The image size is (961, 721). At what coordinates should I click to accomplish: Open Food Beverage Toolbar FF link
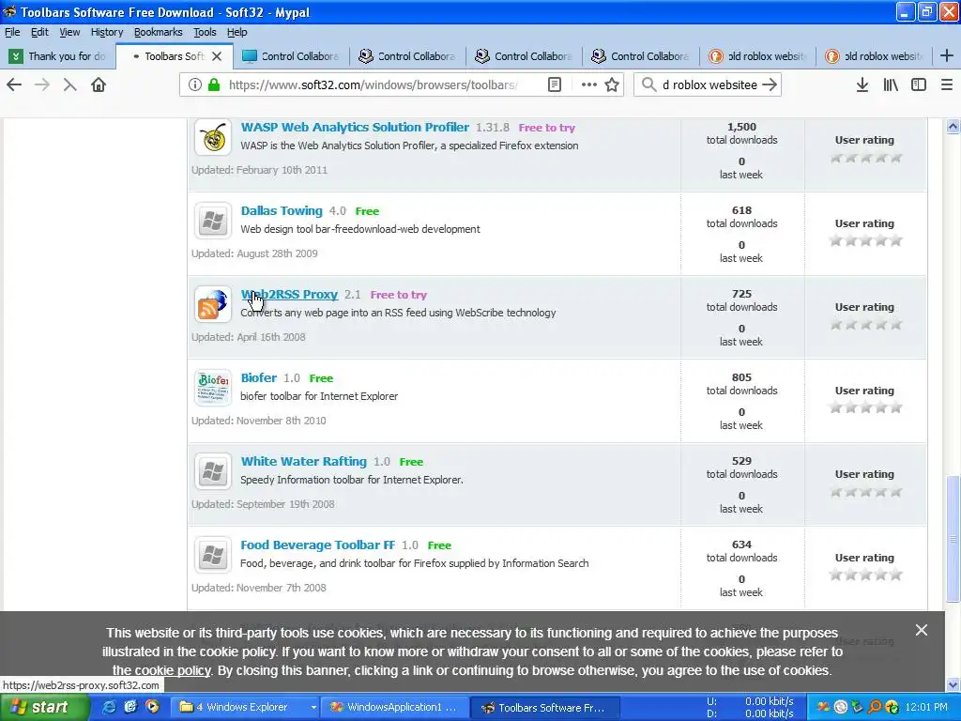pos(317,545)
